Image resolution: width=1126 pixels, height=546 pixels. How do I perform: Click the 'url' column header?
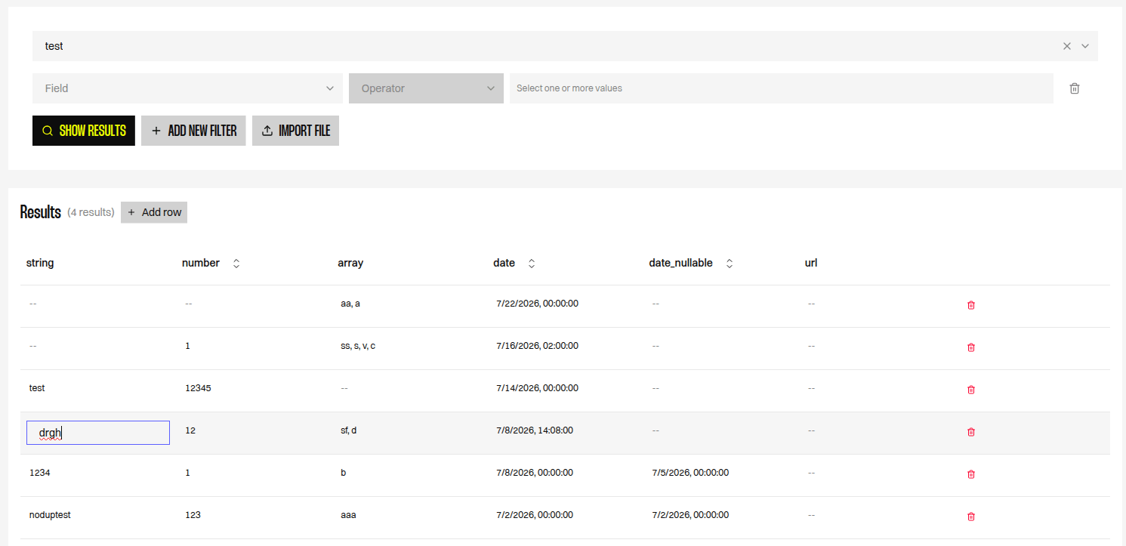pos(811,263)
